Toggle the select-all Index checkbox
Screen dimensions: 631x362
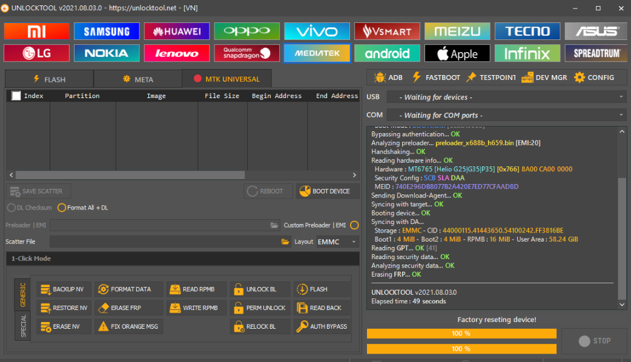click(16, 96)
